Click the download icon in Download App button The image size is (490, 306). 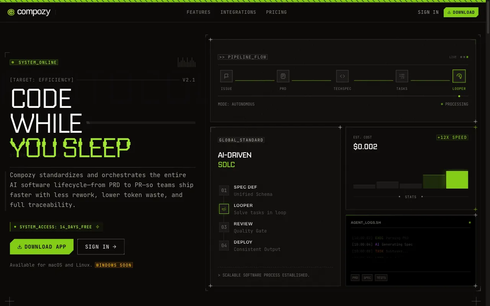click(20, 247)
